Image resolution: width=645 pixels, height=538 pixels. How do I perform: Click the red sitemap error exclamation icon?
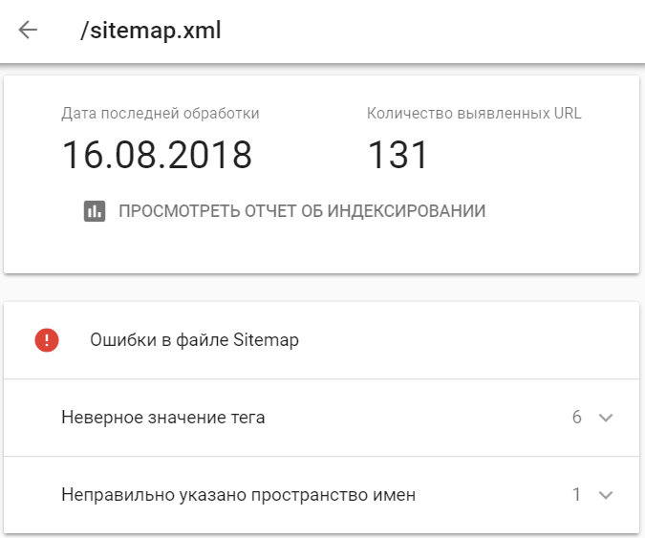(x=47, y=340)
